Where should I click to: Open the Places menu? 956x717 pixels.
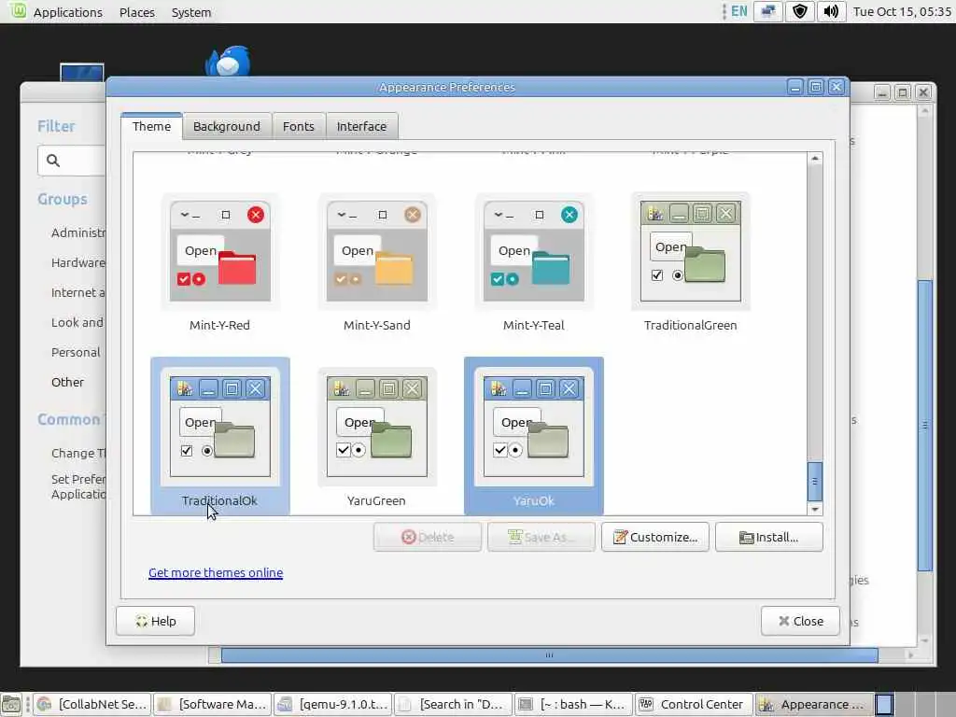137,12
